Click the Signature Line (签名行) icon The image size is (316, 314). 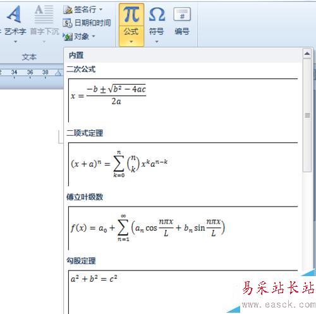click(x=68, y=9)
